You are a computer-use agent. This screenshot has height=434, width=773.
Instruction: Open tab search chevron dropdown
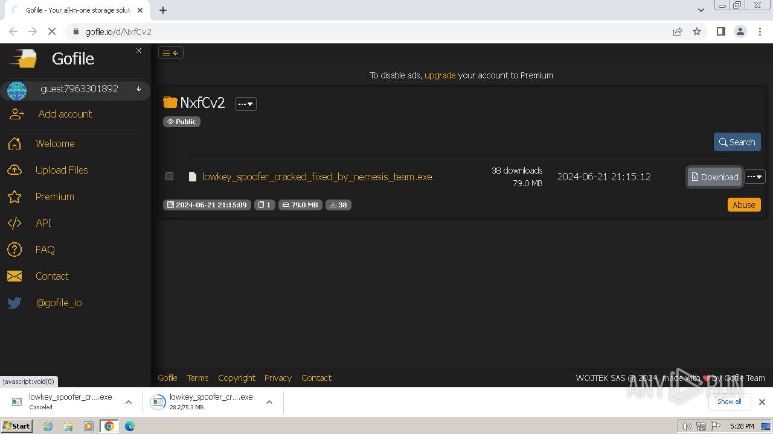coord(701,10)
